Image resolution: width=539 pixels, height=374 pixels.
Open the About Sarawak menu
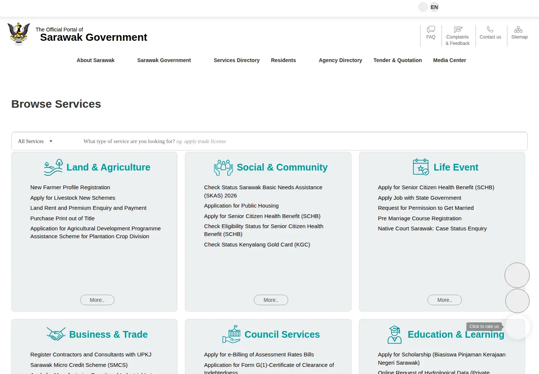(x=95, y=60)
